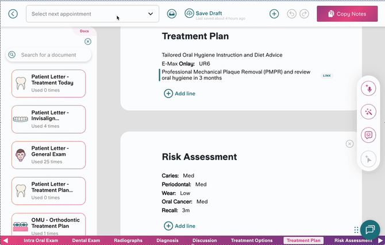Click the microphone dictation icon
The image size is (385, 245).
pos(368,88)
